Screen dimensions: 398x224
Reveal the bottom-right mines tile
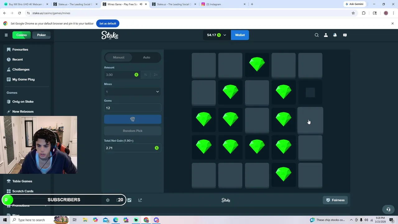310,175
